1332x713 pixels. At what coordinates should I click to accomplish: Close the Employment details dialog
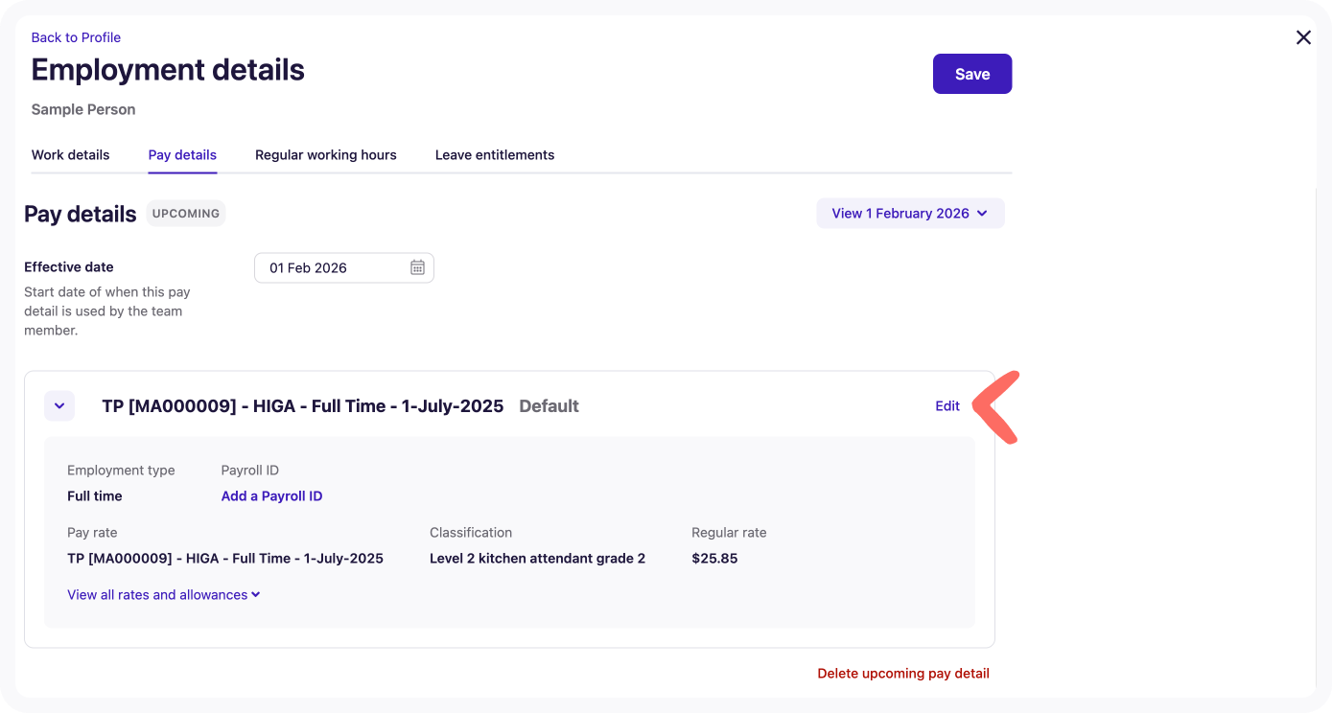1303,37
